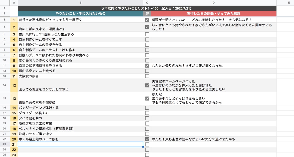Select cell 昔行った恵比寿のビュッフェもう一度行く
The image size is (294, 157).
point(80,20)
